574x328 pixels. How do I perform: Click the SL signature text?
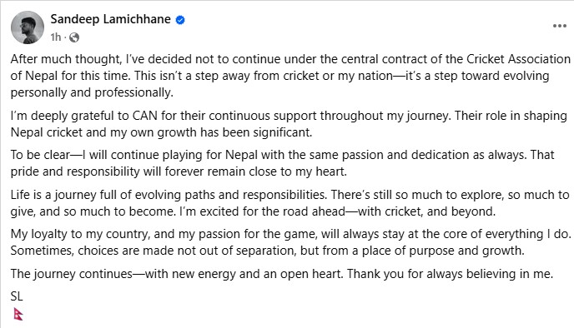[17, 296]
